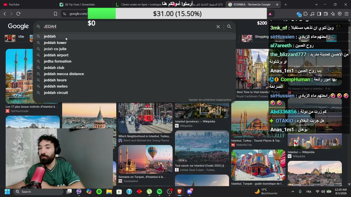Image resolution: width=351 pixels, height=197 pixels.
Task: Open 'Tout savoir sur Istanbul (Guide 2025)' link
Action: (x=201, y=166)
